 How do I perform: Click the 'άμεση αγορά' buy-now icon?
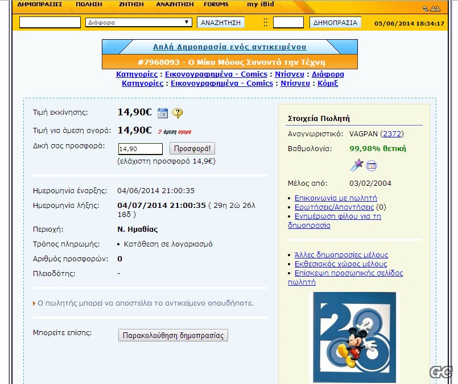pos(174,131)
